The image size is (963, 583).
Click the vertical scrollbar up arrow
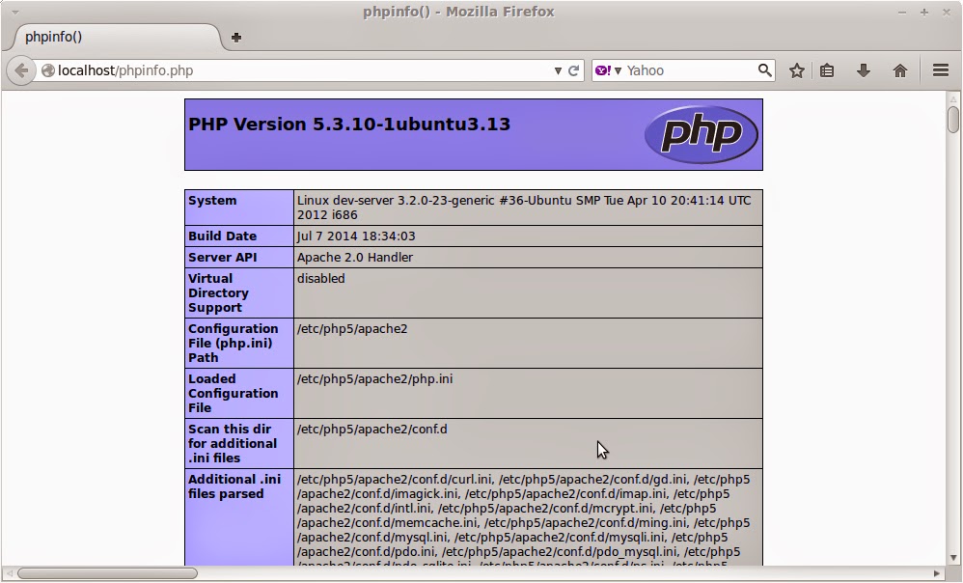click(953, 98)
